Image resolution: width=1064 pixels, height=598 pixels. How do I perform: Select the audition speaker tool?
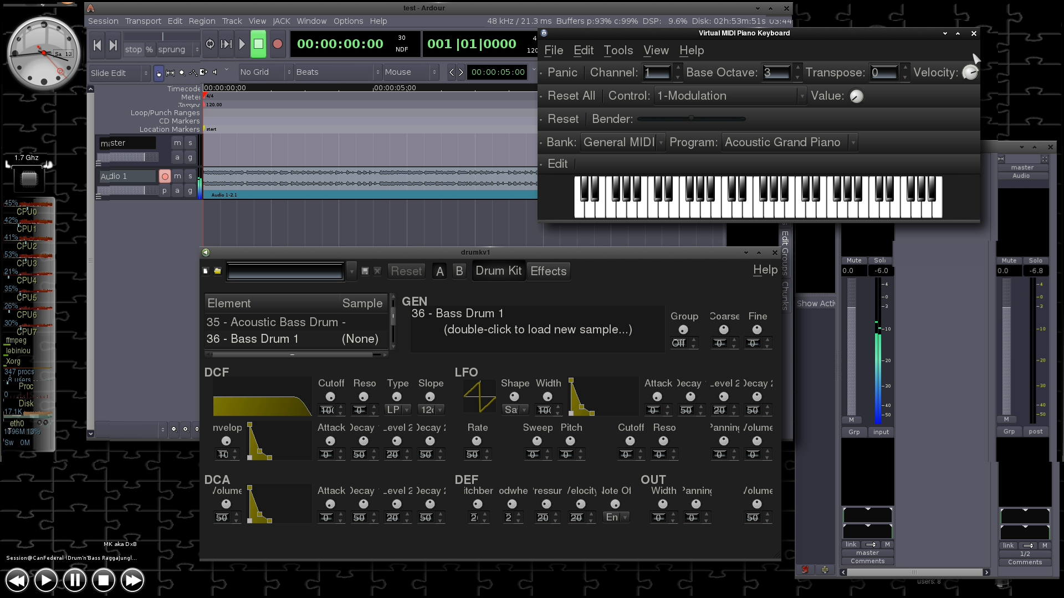(x=215, y=72)
